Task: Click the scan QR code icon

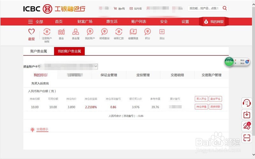Action: point(247,138)
